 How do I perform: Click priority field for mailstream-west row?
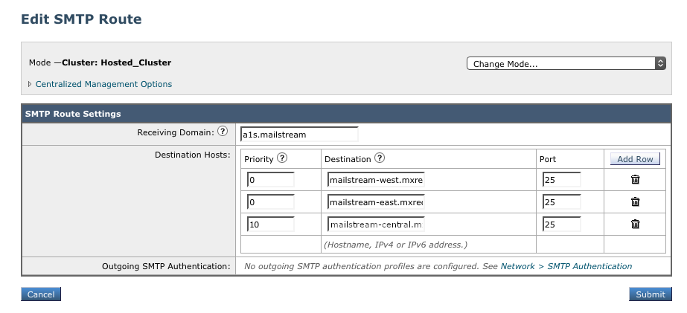point(269,180)
